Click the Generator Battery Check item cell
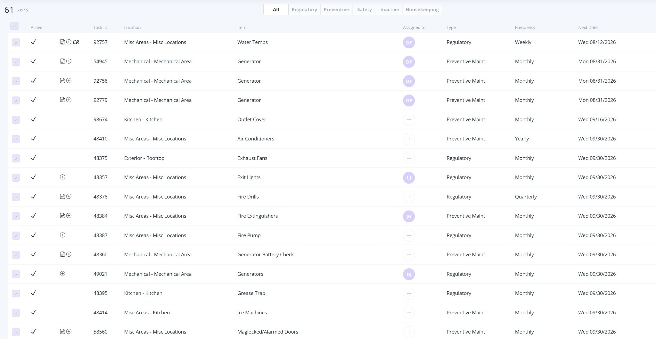This screenshot has width=656, height=339. [x=266, y=254]
